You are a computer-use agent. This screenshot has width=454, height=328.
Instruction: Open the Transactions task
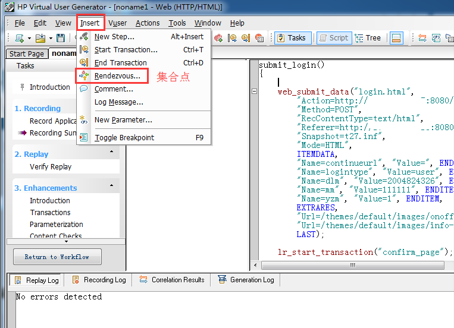point(51,212)
